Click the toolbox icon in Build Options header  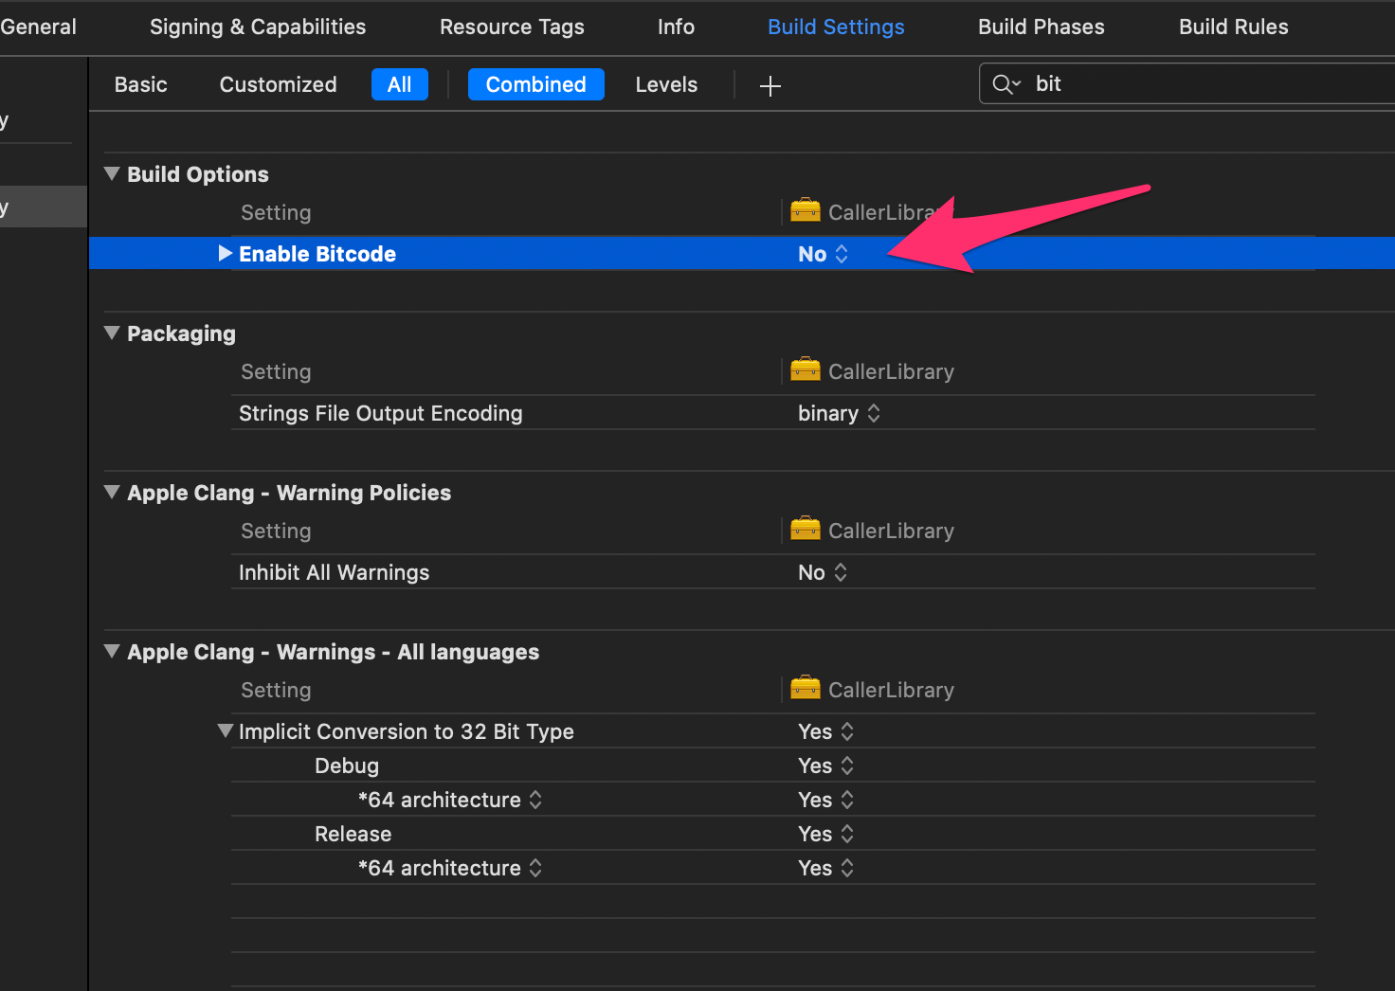coord(806,210)
